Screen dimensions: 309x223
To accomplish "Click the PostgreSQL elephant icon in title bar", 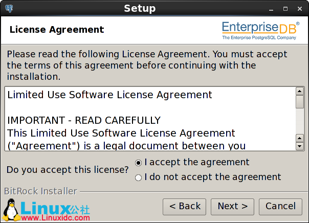I will 10,8.
